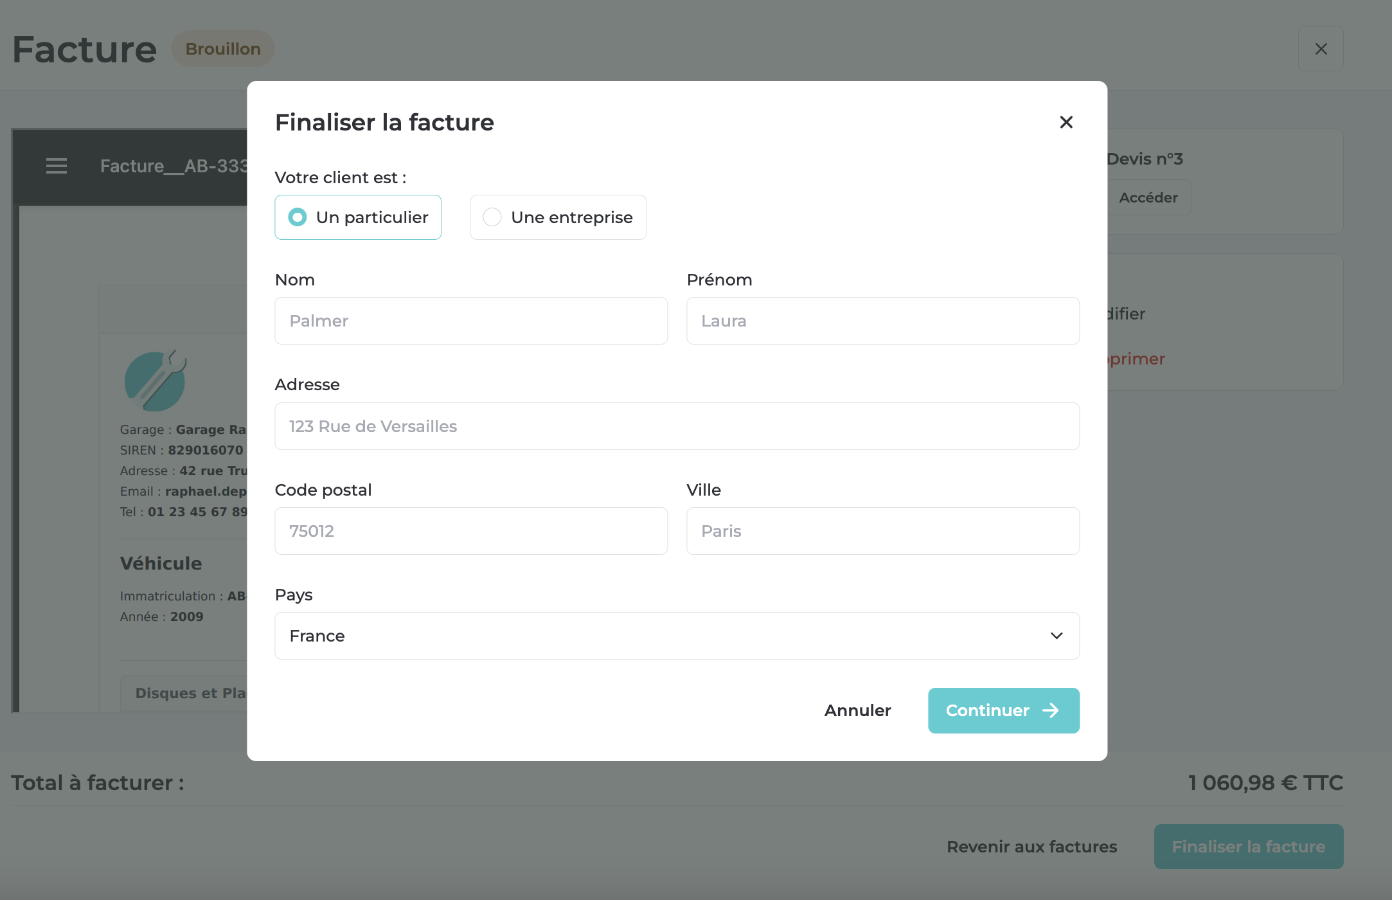Click the Code postal field

pos(471,531)
